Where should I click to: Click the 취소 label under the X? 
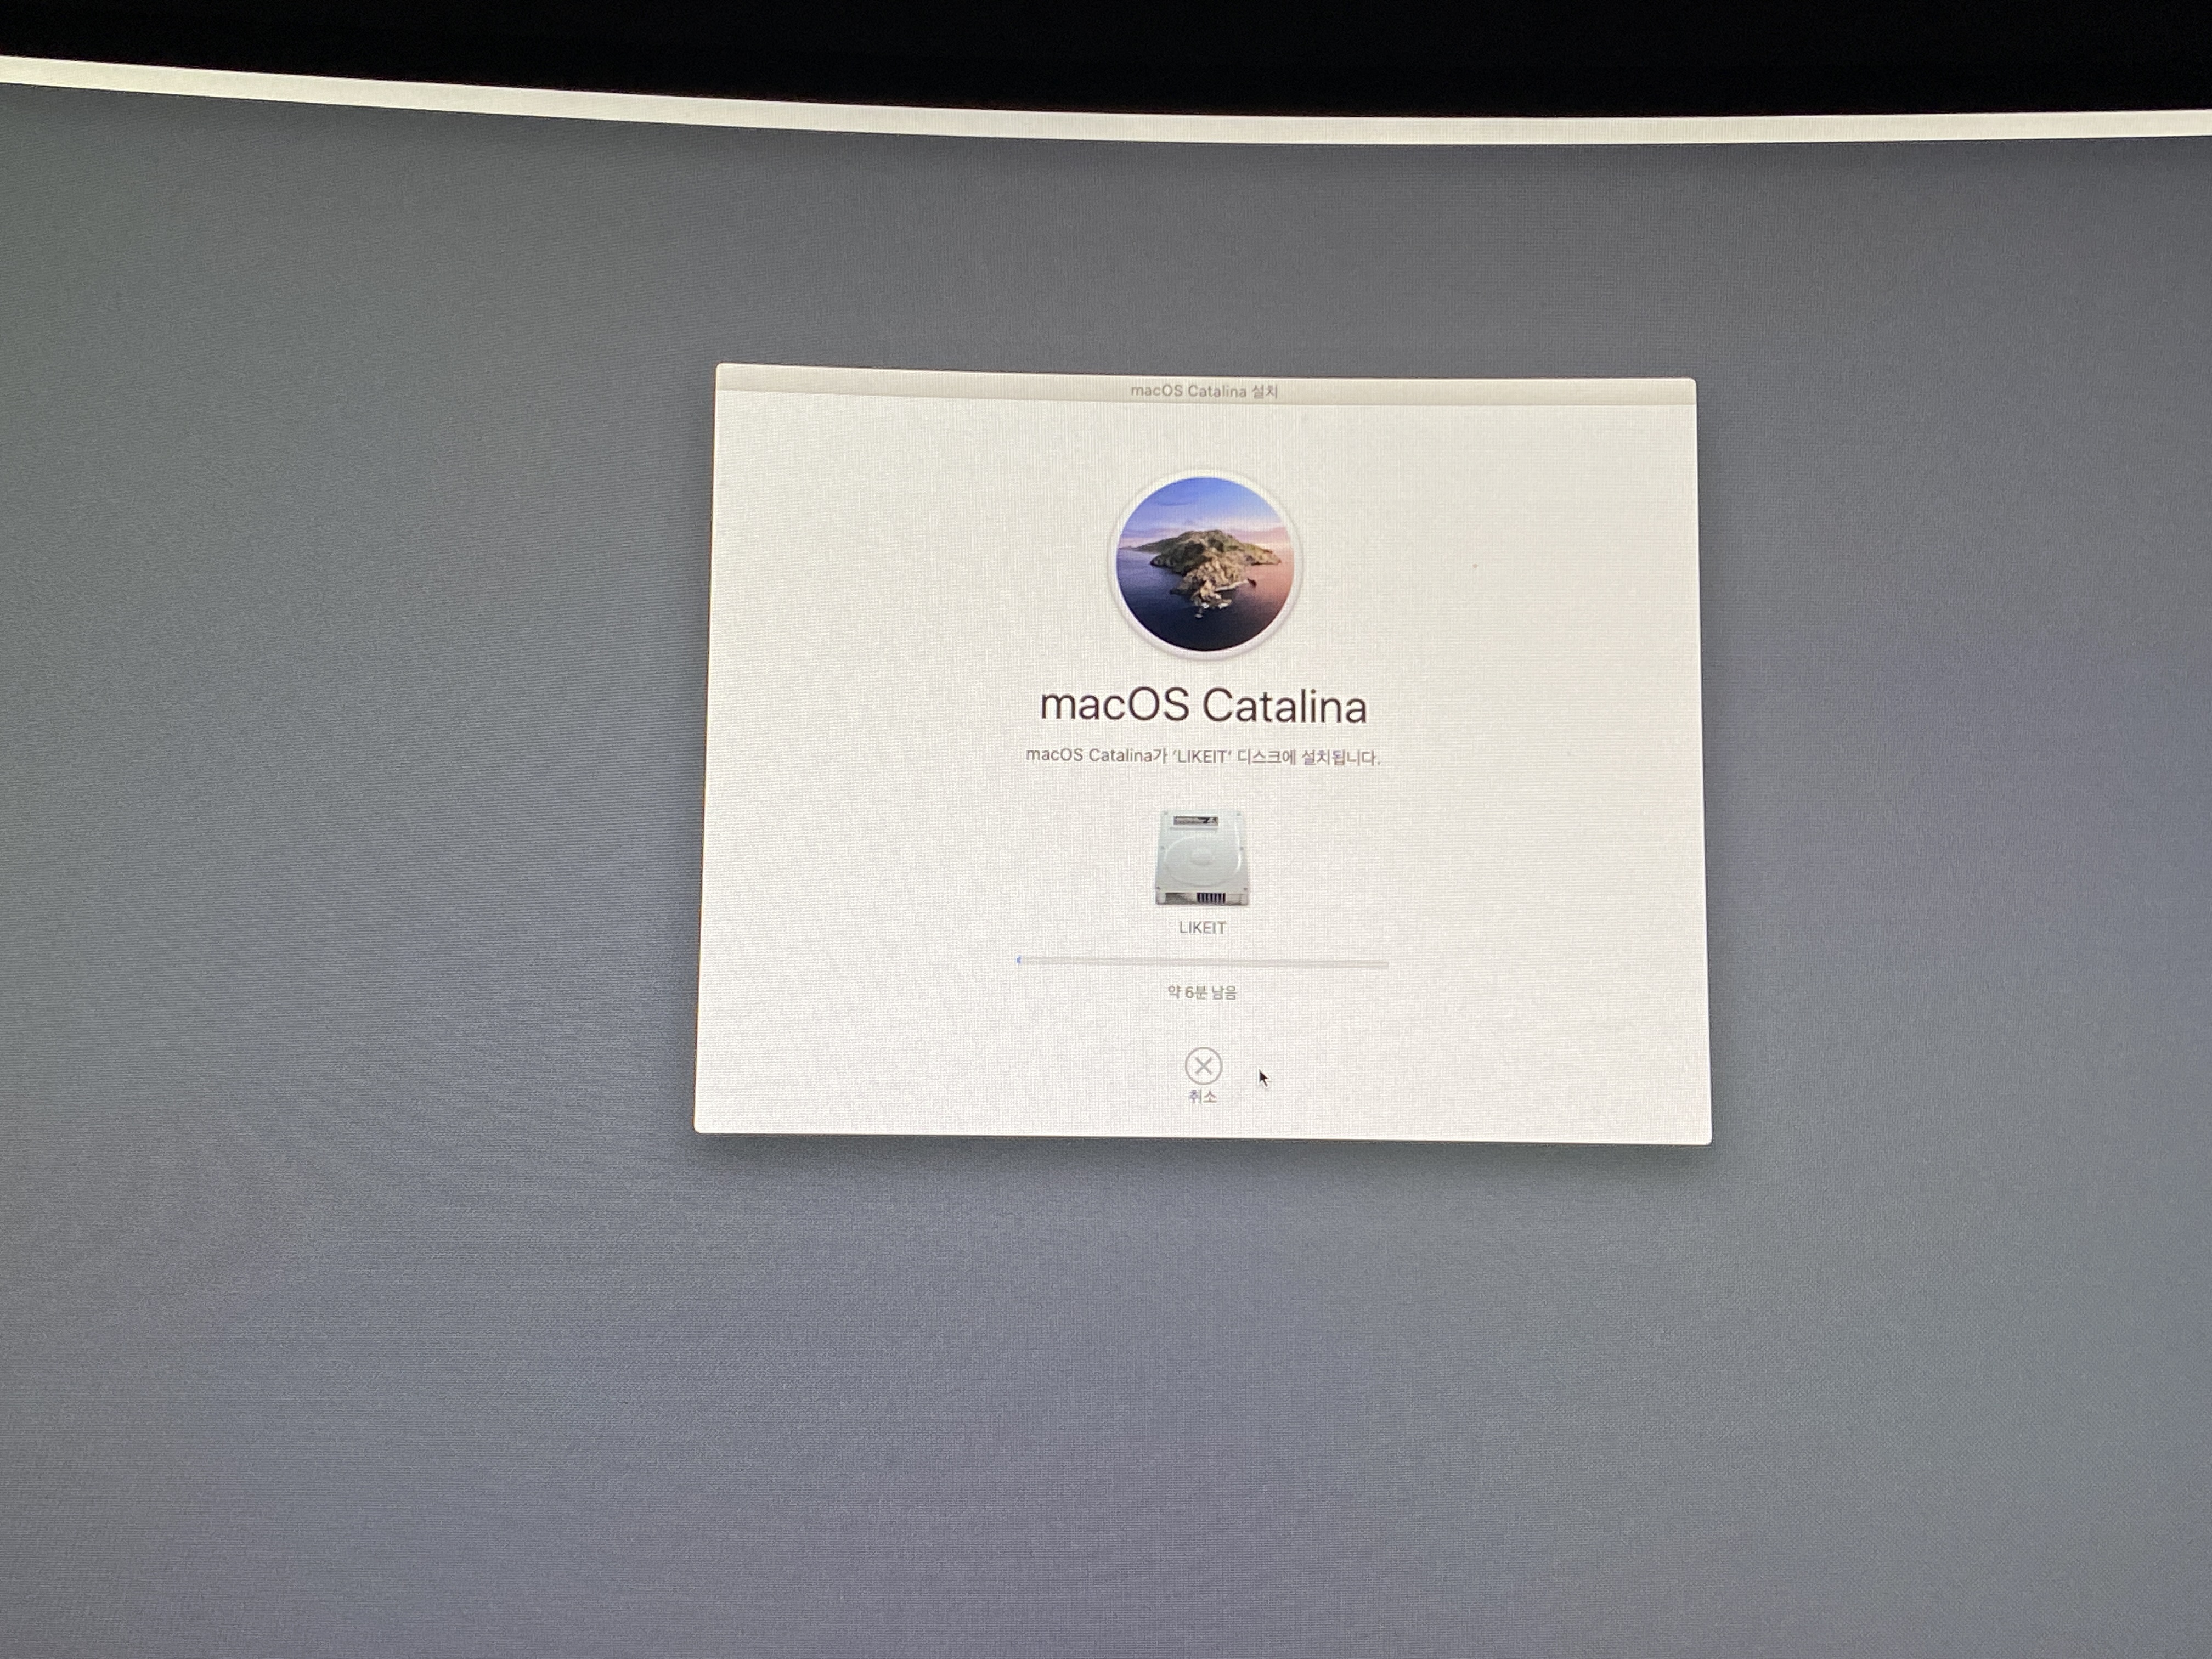pos(1202,1097)
